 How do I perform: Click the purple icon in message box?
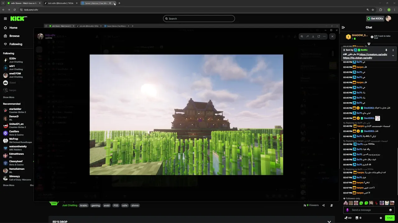[x=347, y=210]
